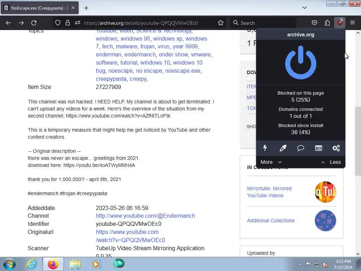Open the Extensions puzzle icon

tap(327, 23)
